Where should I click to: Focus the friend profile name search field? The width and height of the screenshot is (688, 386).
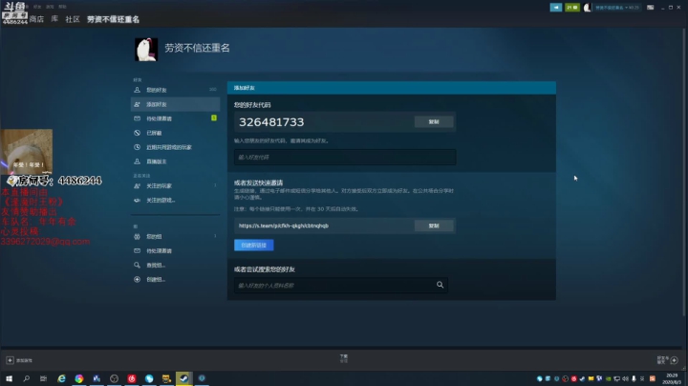(341, 285)
